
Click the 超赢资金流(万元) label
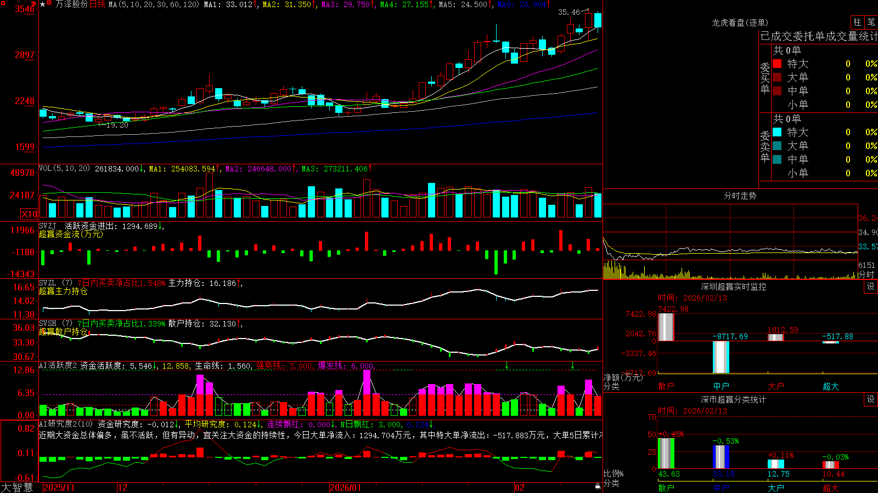[x=71, y=234]
